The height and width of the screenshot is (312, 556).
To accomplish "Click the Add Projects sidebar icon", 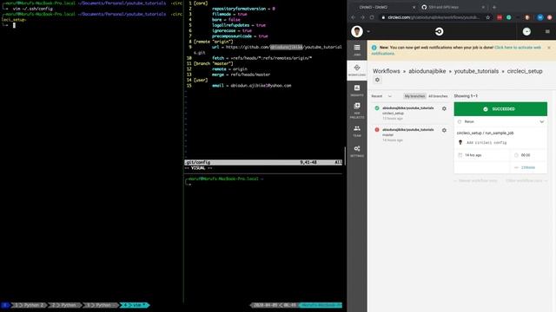I will pyautogui.click(x=357, y=110).
